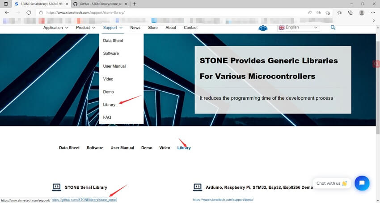Open the Collections icon
This screenshot has height=203, width=380.
pos(350,12)
